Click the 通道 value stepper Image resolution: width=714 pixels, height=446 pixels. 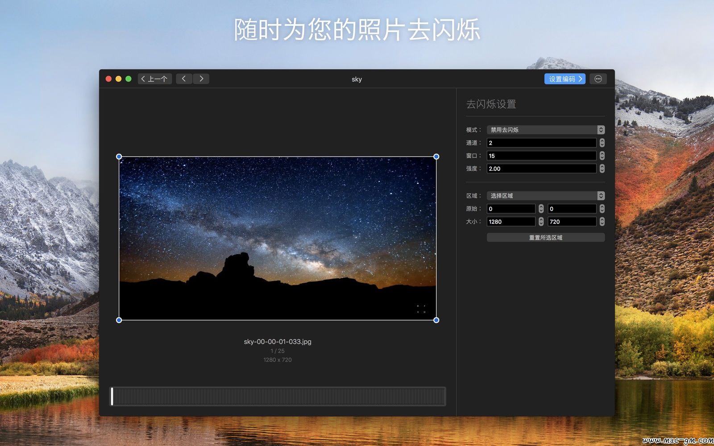602,143
